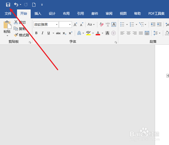Open the Aa change case dropdown
The height and width of the screenshot is (145, 169).
91,24
